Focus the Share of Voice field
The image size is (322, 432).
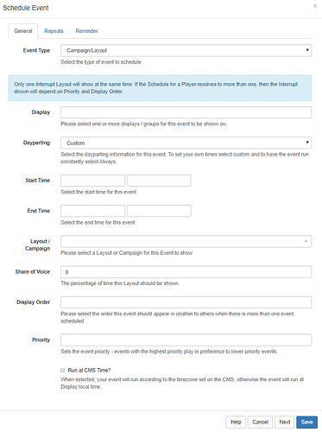pyautogui.click(x=186, y=272)
